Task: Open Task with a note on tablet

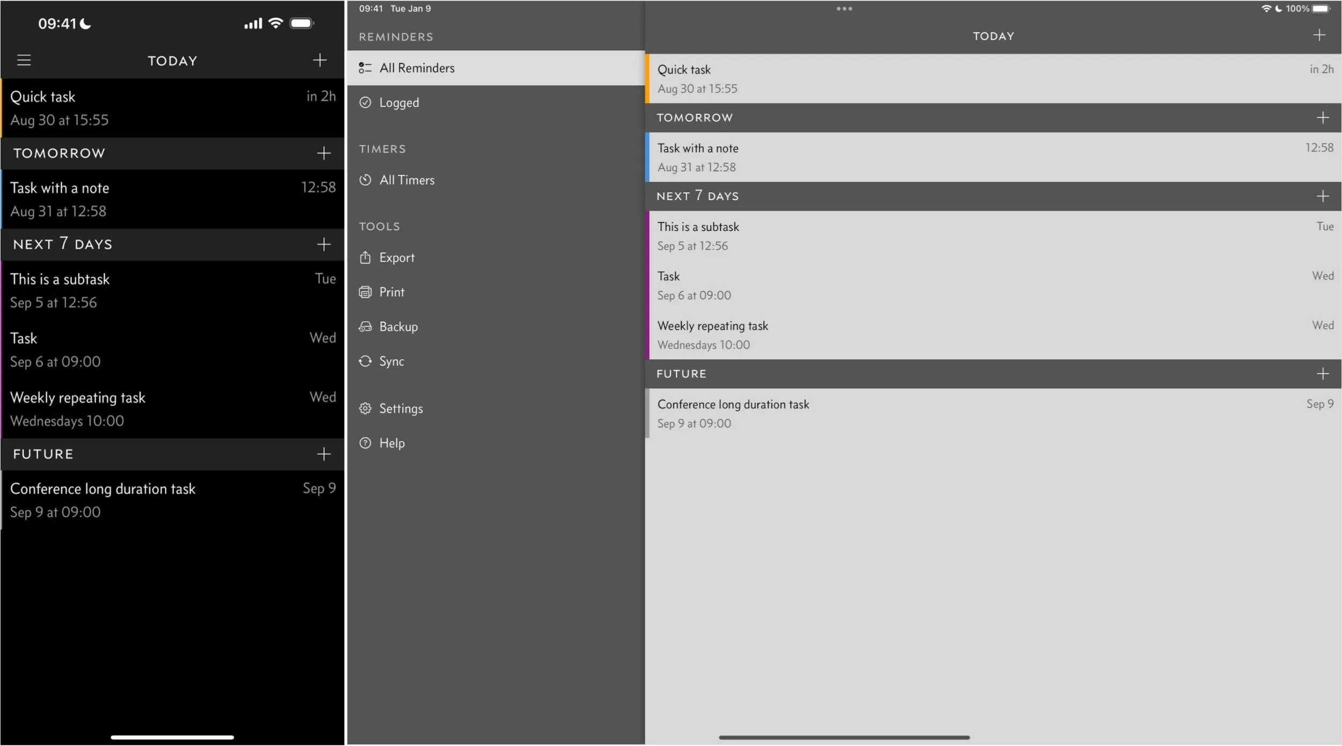Action: pyautogui.click(x=993, y=157)
